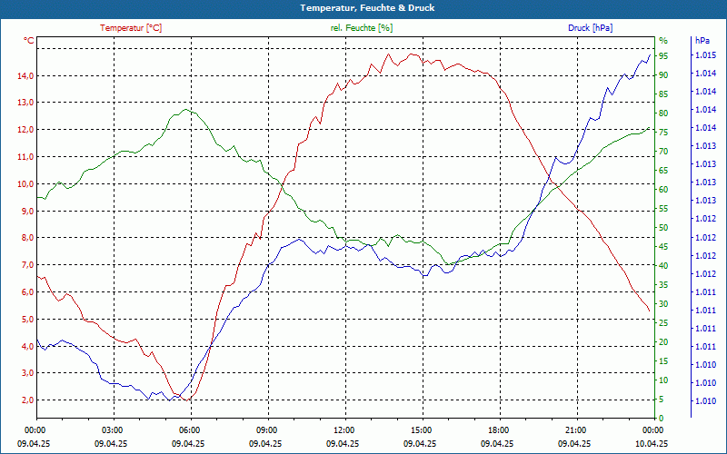Click the '09.04.25' date below 21:00
This screenshot has height=454, width=727.
[x=574, y=443]
